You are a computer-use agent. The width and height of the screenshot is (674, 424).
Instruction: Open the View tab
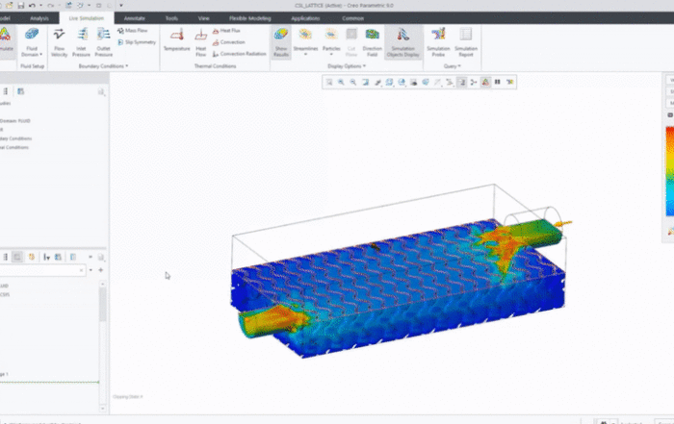coord(204,18)
